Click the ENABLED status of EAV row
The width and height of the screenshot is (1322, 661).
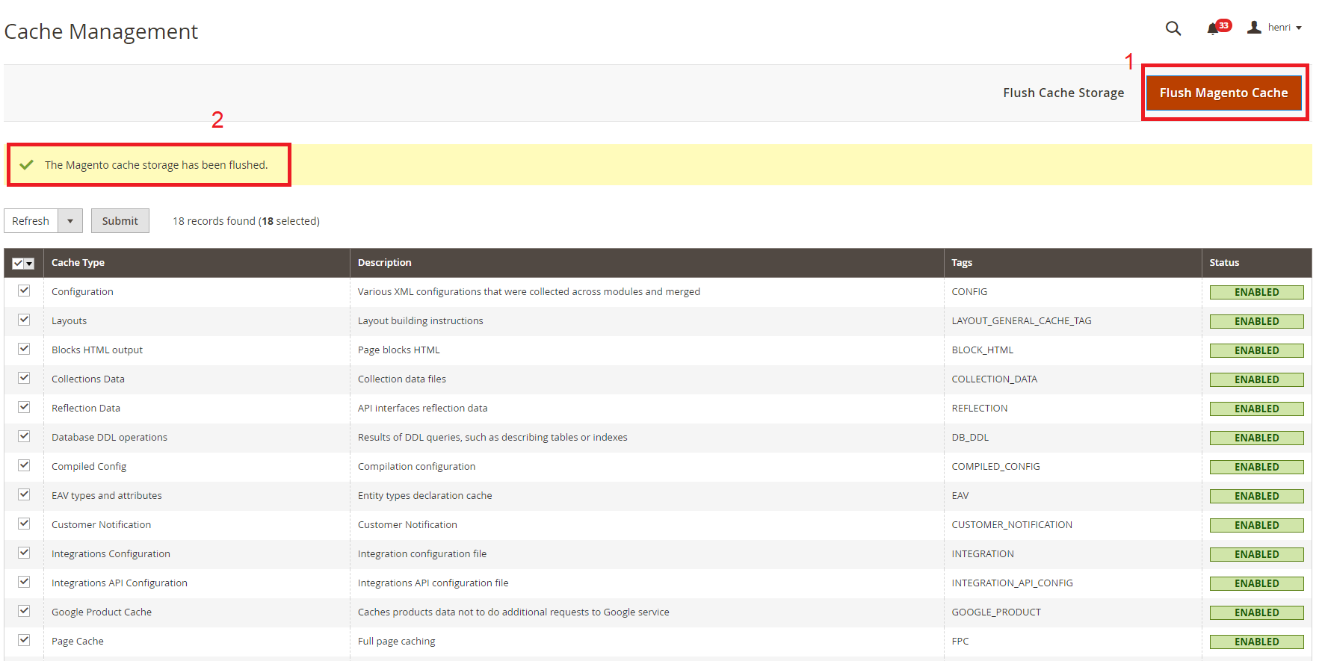(x=1257, y=496)
